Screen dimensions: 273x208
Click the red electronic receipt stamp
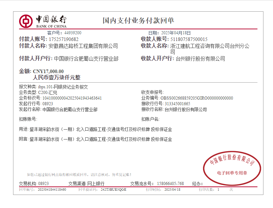point(232,167)
